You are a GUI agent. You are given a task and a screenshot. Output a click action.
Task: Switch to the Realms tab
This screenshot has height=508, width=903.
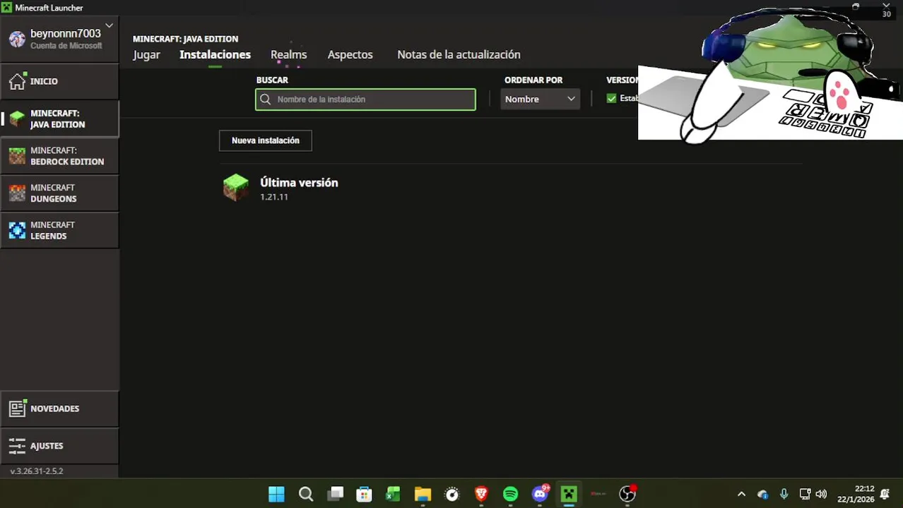(288, 54)
